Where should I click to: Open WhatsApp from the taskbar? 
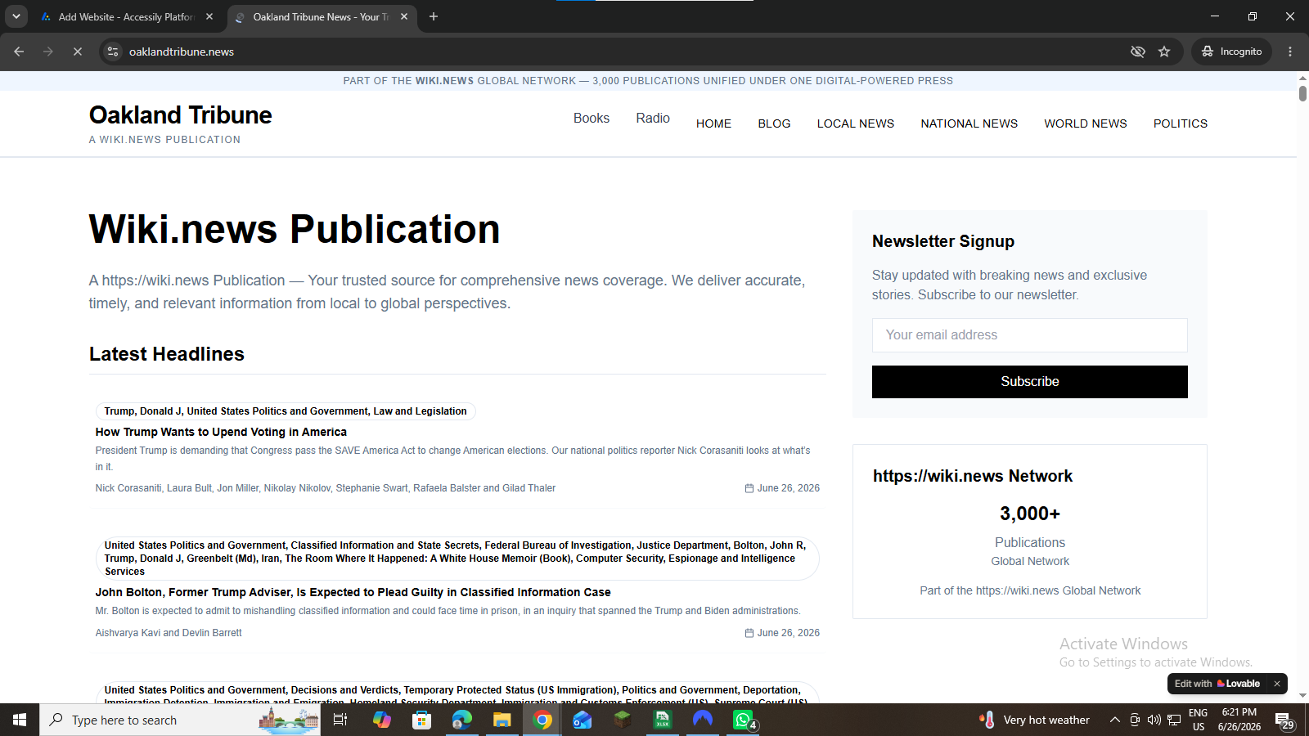(x=743, y=720)
